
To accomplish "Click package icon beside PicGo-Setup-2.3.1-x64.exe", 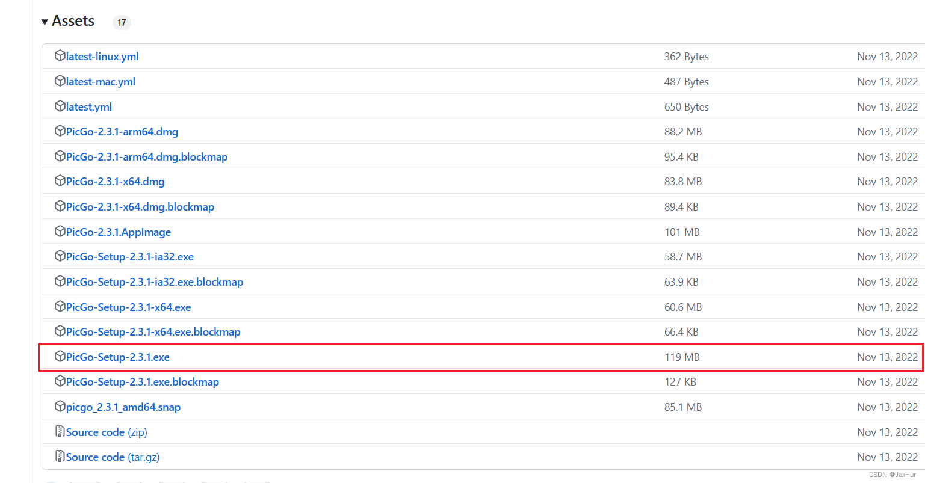I will click(60, 307).
